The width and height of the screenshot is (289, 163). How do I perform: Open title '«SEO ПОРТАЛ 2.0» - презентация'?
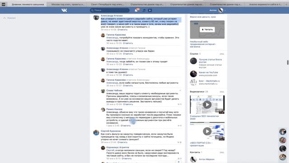[201, 144]
